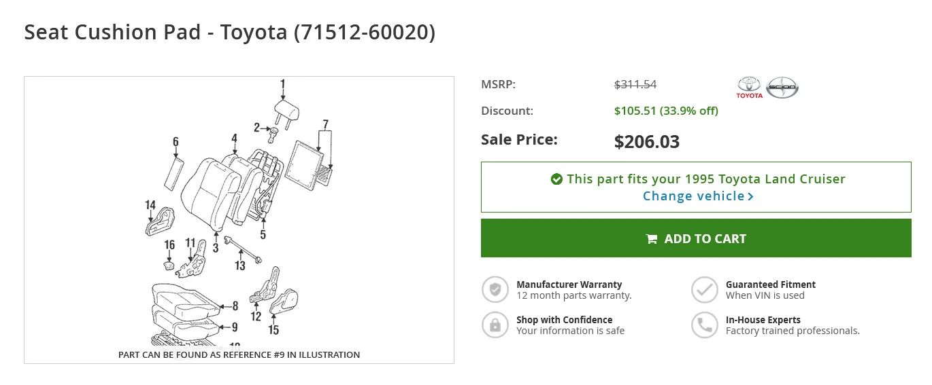Click the shopping cart icon in Add to Cart

tap(652, 239)
